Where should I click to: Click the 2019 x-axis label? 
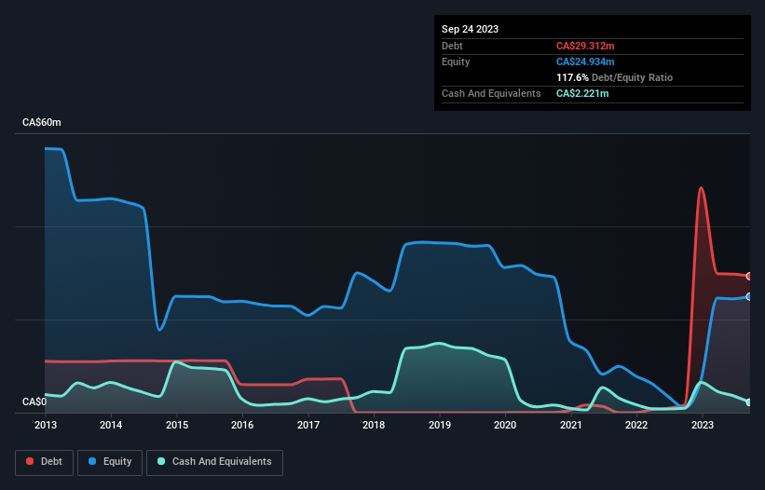(x=440, y=425)
